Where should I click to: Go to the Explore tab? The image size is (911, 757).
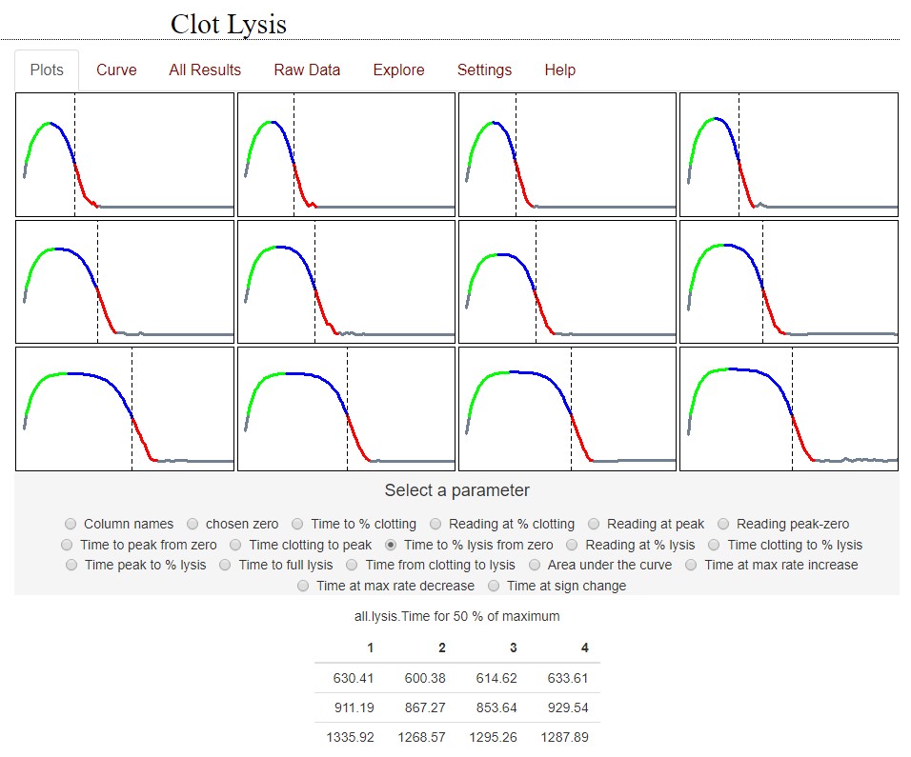click(x=398, y=70)
